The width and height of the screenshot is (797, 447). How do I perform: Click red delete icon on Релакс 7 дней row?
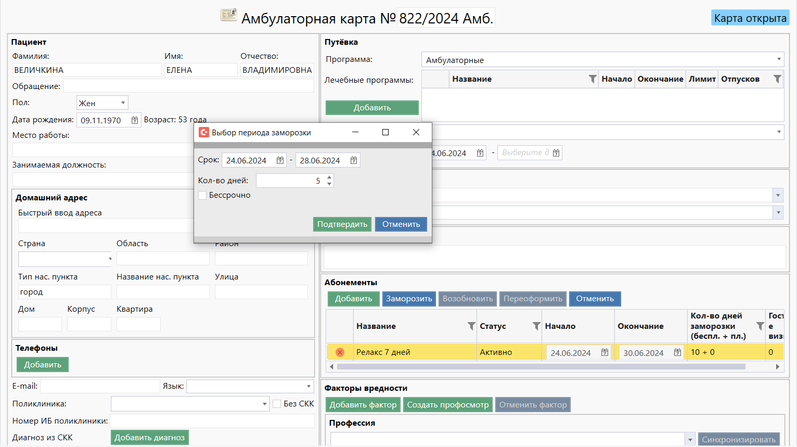coord(340,352)
